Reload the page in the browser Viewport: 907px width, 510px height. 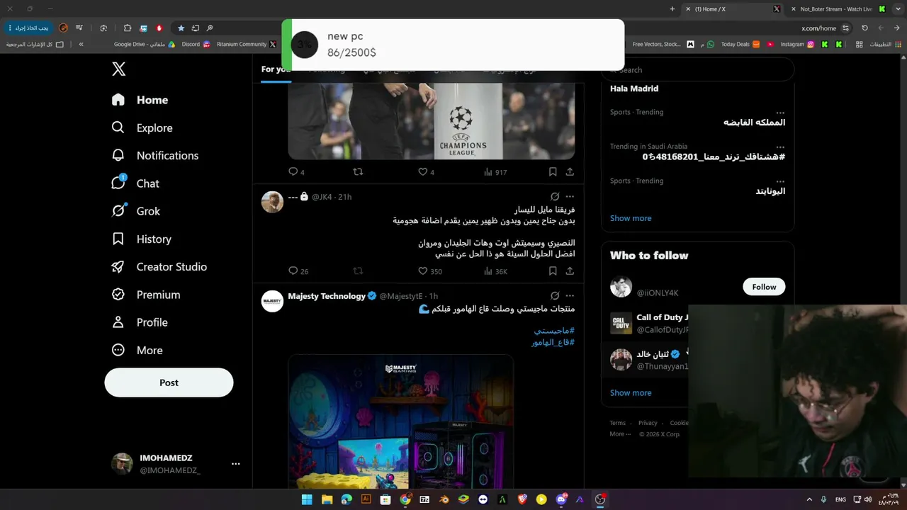[864, 28]
